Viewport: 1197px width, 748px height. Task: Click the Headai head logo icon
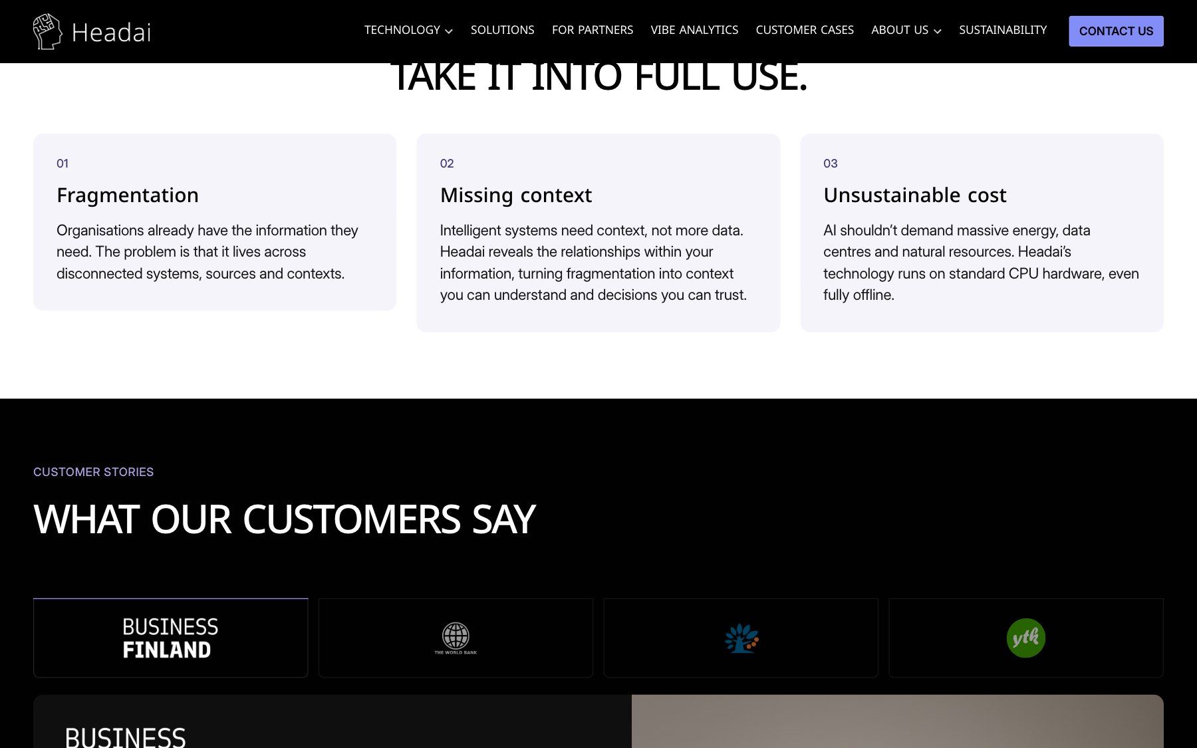[47, 31]
